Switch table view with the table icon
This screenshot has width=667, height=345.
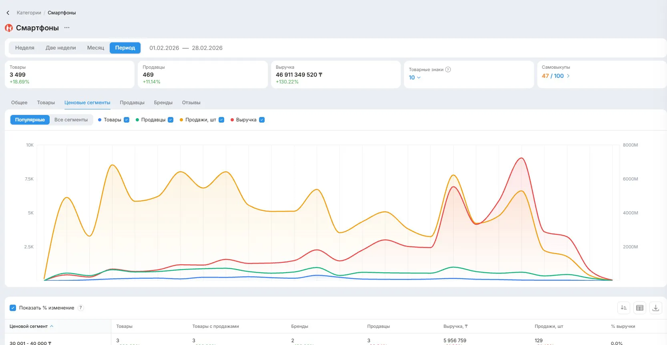(x=640, y=308)
